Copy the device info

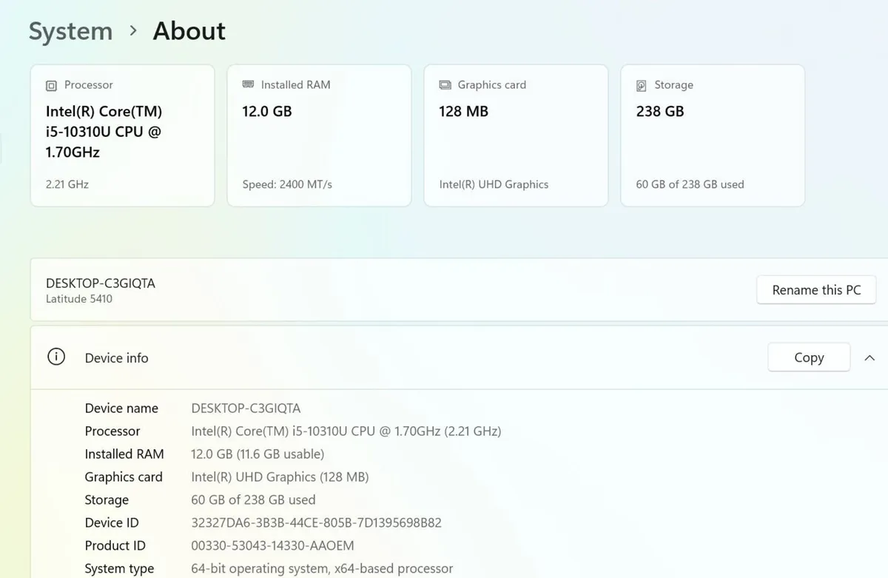[x=809, y=357]
